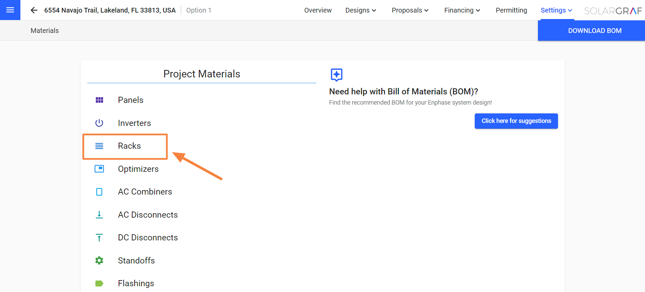Click the AC Combiners square icon

click(99, 192)
